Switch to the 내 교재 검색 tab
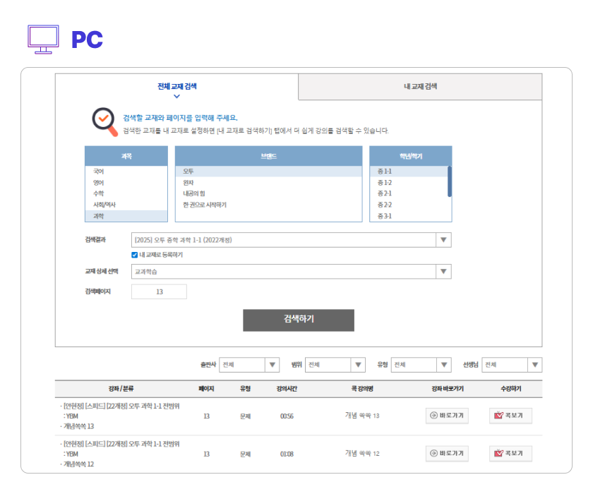Image resolution: width=593 pixels, height=494 pixels. 420,87
